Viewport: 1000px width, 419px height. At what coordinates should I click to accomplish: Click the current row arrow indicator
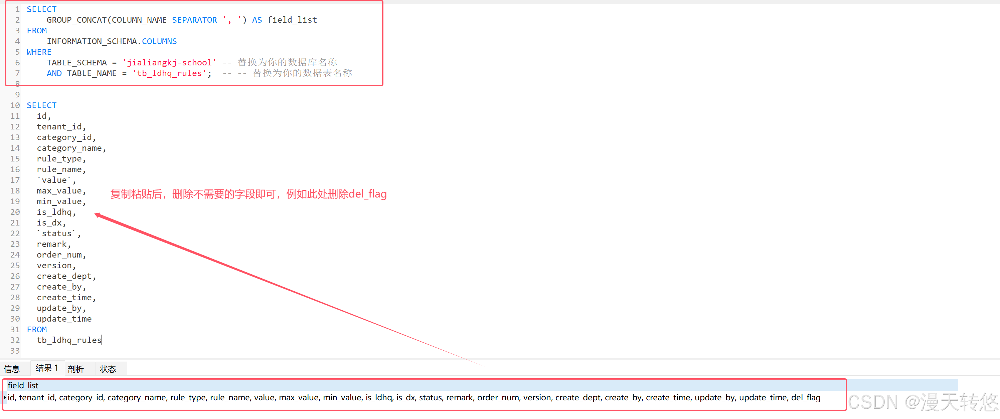[x=4, y=397]
